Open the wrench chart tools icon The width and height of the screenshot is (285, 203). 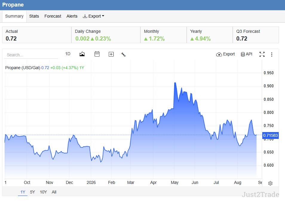[x=123, y=55]
